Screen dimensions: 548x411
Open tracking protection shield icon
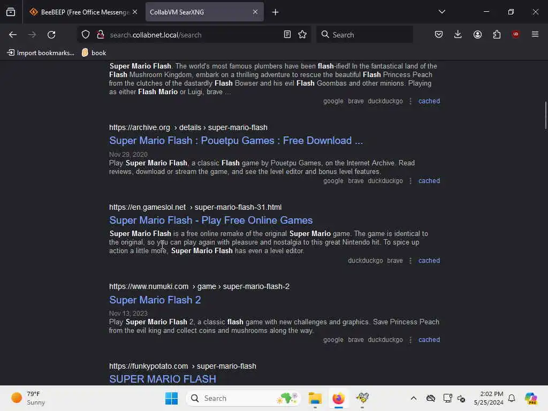(86, 35)
